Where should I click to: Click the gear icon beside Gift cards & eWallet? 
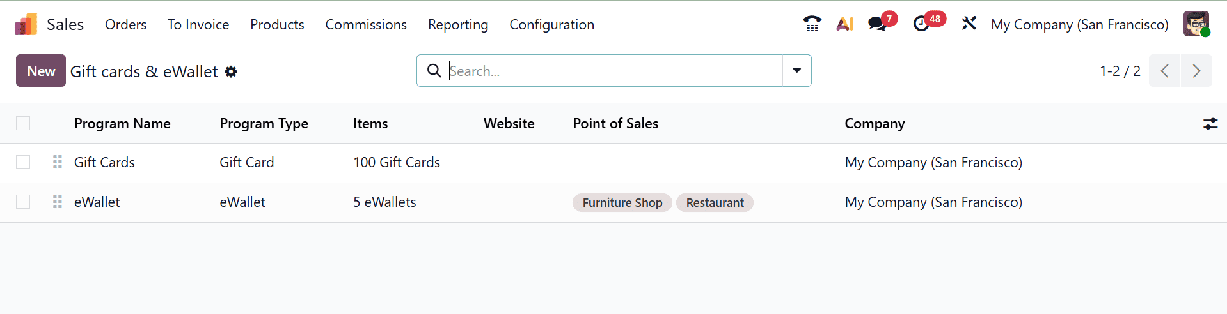coord(231,71)
